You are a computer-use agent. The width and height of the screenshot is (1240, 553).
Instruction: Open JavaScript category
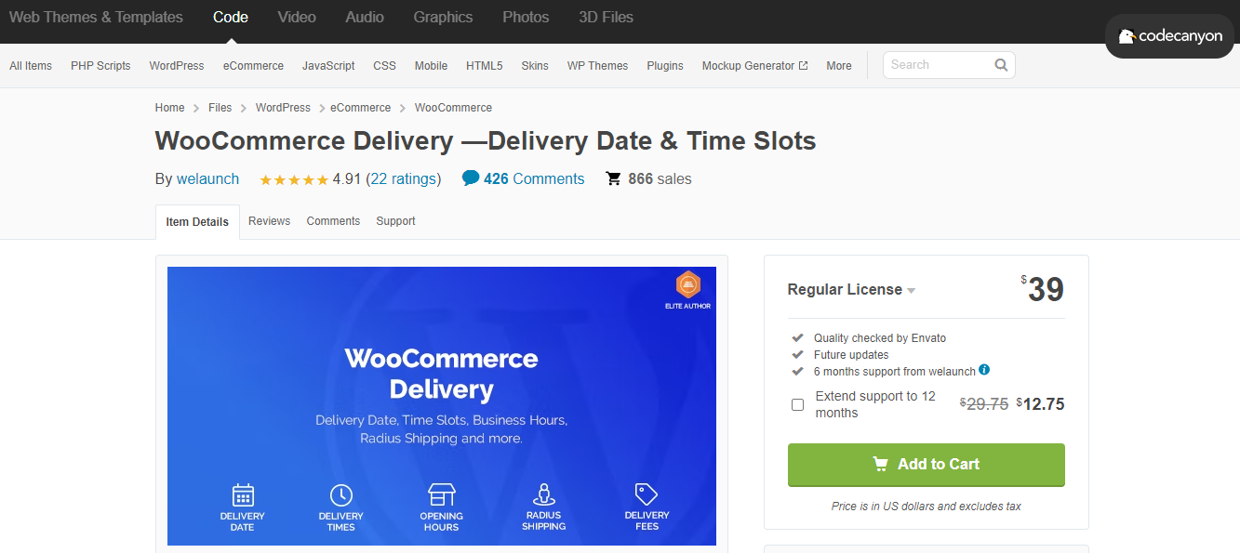click(x=328, y=66)
